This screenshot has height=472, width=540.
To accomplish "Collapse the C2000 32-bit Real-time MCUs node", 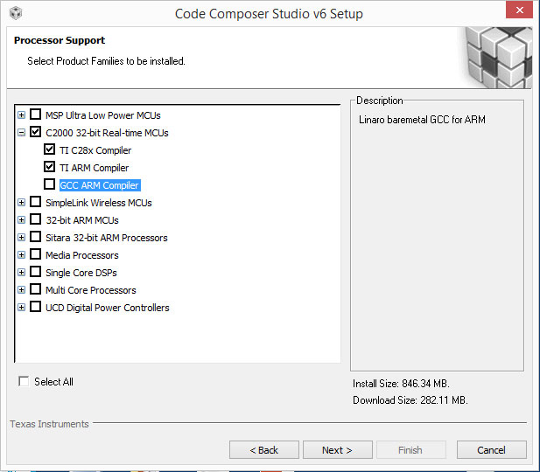I will [21, 133].
